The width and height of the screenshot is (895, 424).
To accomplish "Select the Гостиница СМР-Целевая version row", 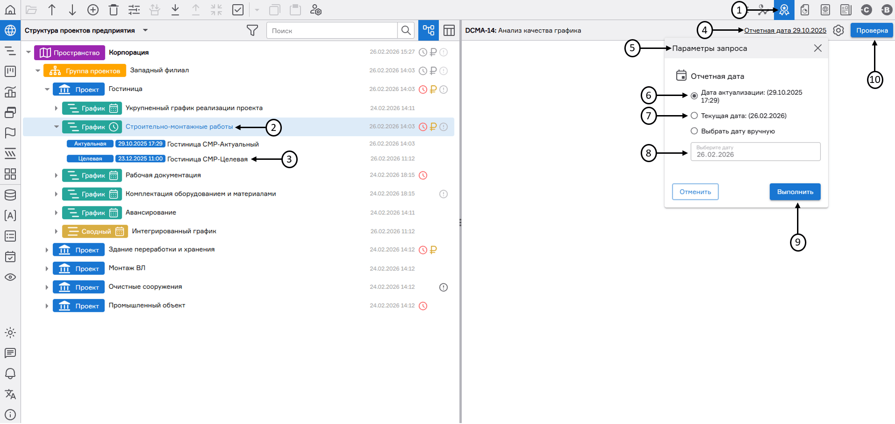I will click(x=207, y=159).
